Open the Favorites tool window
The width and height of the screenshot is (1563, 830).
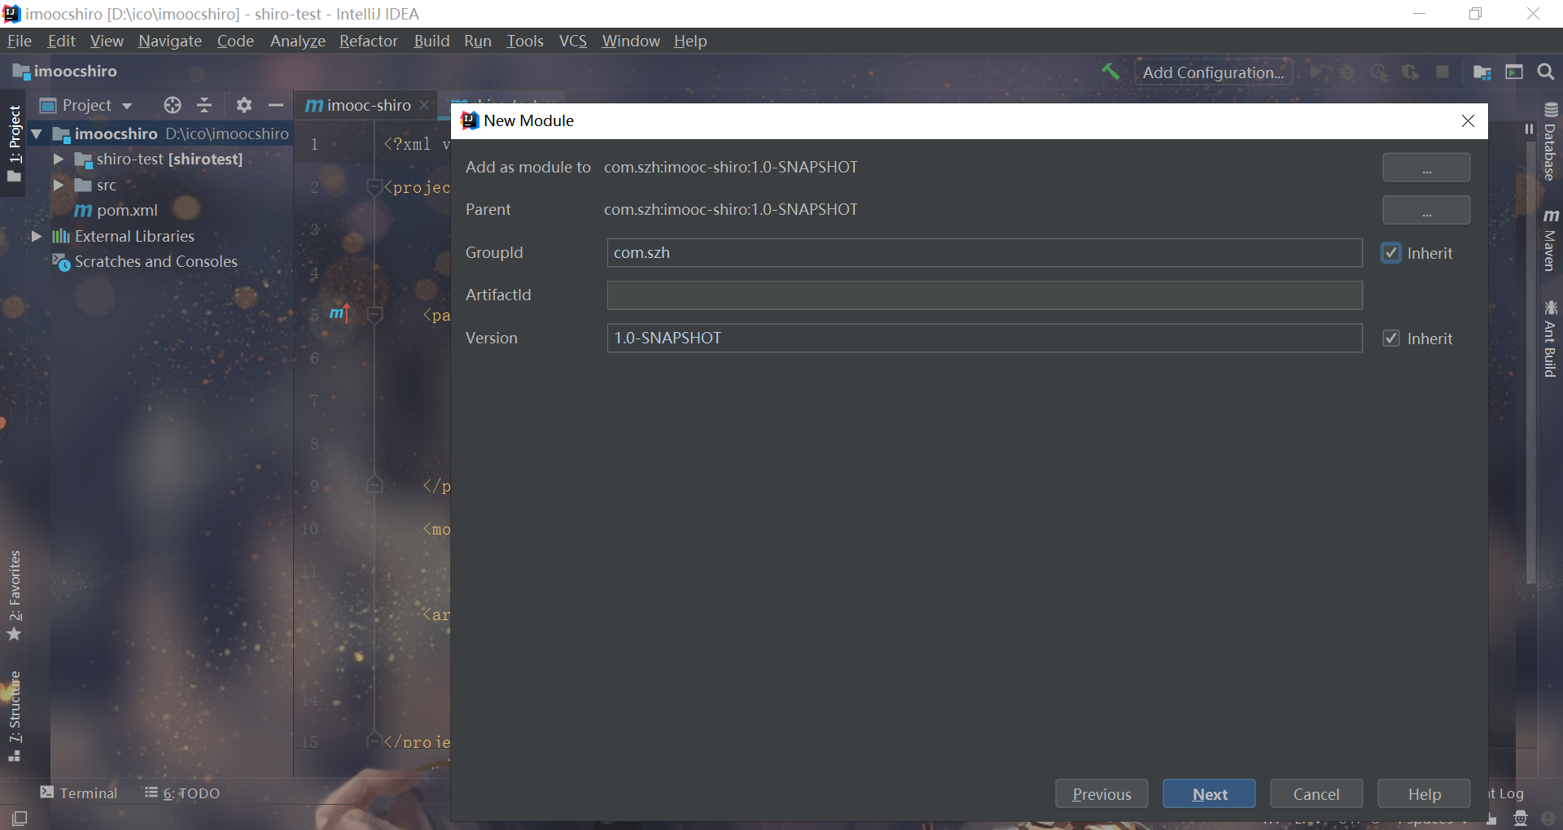[15, 596]
